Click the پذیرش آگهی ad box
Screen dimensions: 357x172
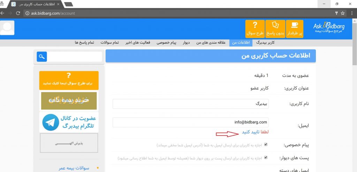tap(69, 143)
